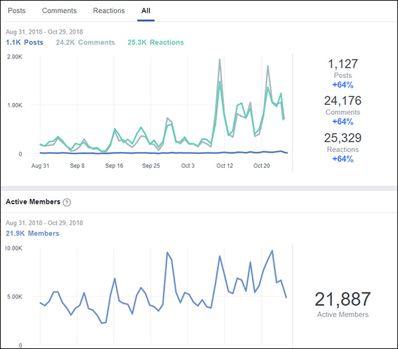
Task: Click the 25,329 Reactions total value
Action: 343,138
